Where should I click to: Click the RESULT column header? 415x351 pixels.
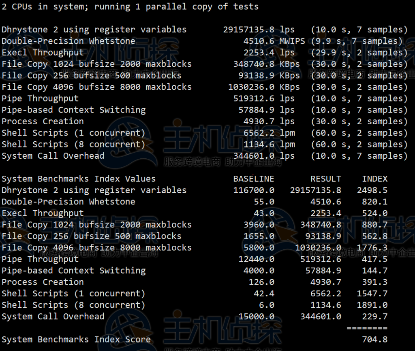coord(325,179)
